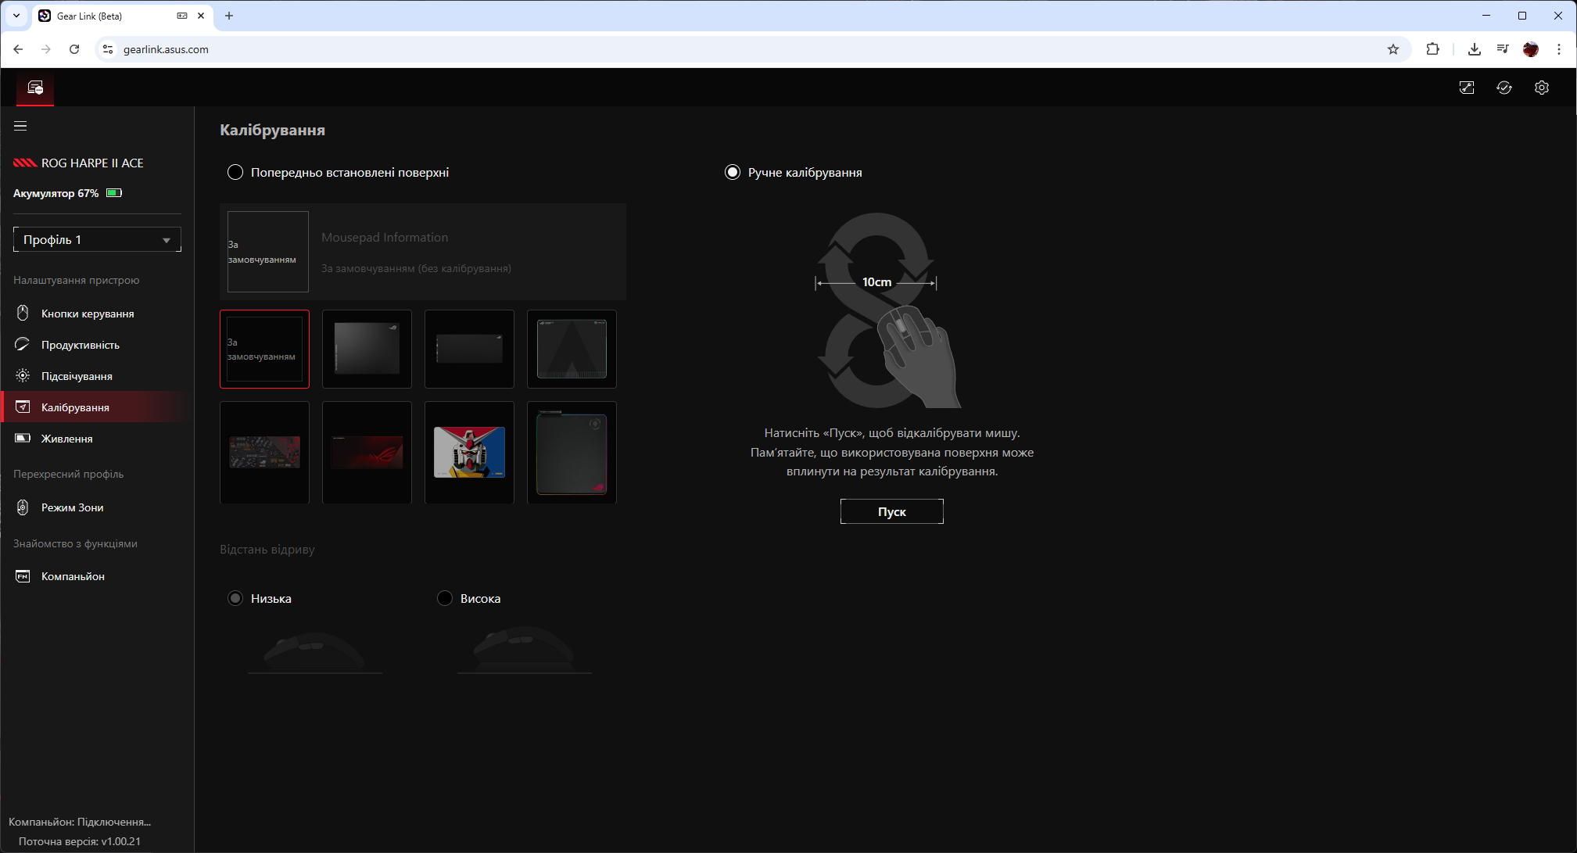Click the update check icon in the header
The width and height of the screenshot is (1577, 853).
tap(1504, 88)
